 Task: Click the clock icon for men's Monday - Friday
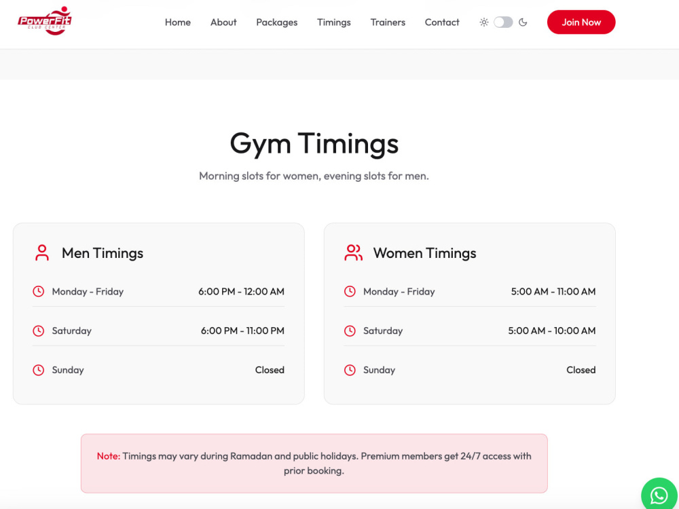tap(39, 291)
